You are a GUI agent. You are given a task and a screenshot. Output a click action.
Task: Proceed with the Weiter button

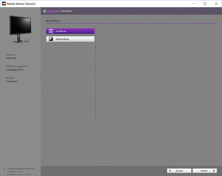pos(205,171)
